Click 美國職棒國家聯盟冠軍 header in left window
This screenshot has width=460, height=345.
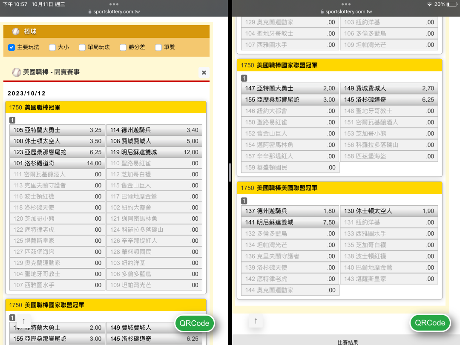106,305
